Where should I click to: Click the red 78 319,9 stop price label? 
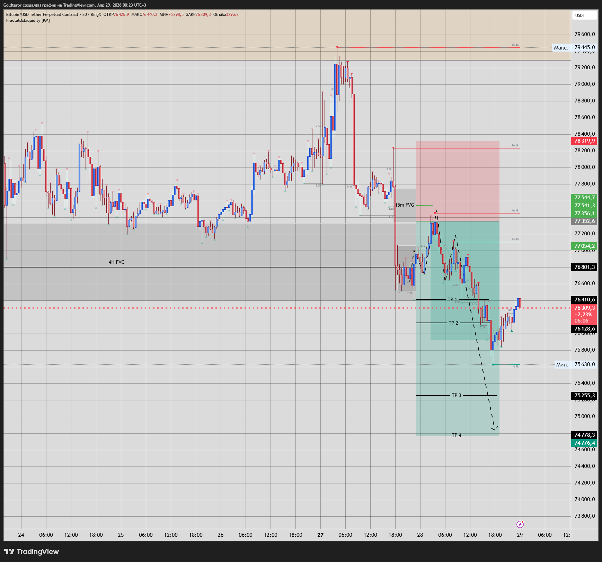click(584, 141)
